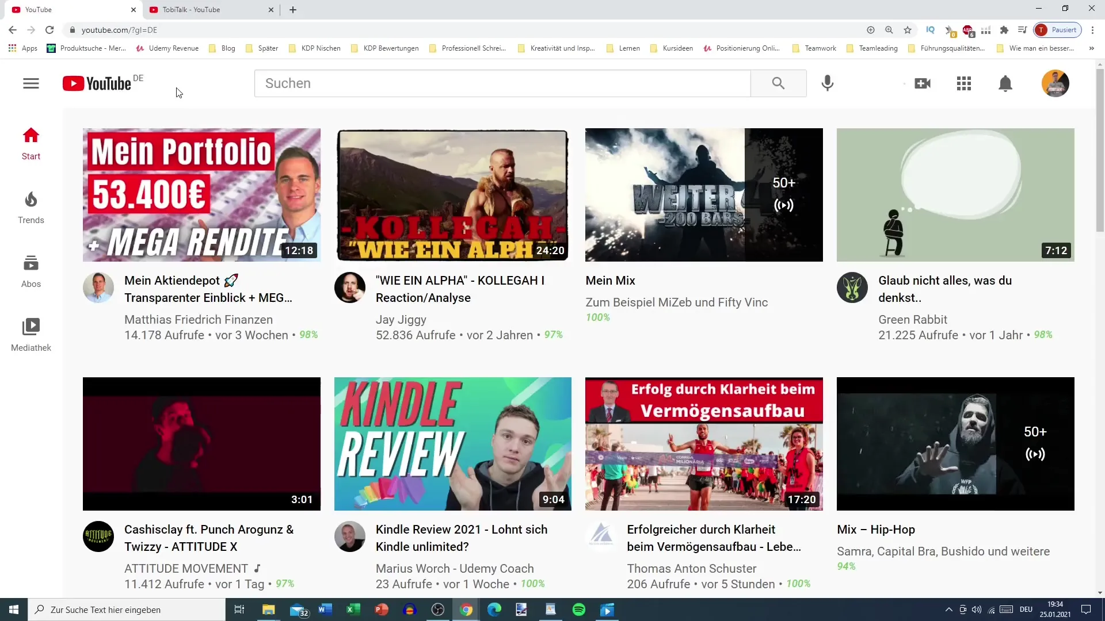Open the notifications bell

tap(1005, 83)
